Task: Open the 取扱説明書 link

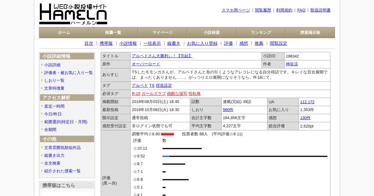Action: pos(320,10)
